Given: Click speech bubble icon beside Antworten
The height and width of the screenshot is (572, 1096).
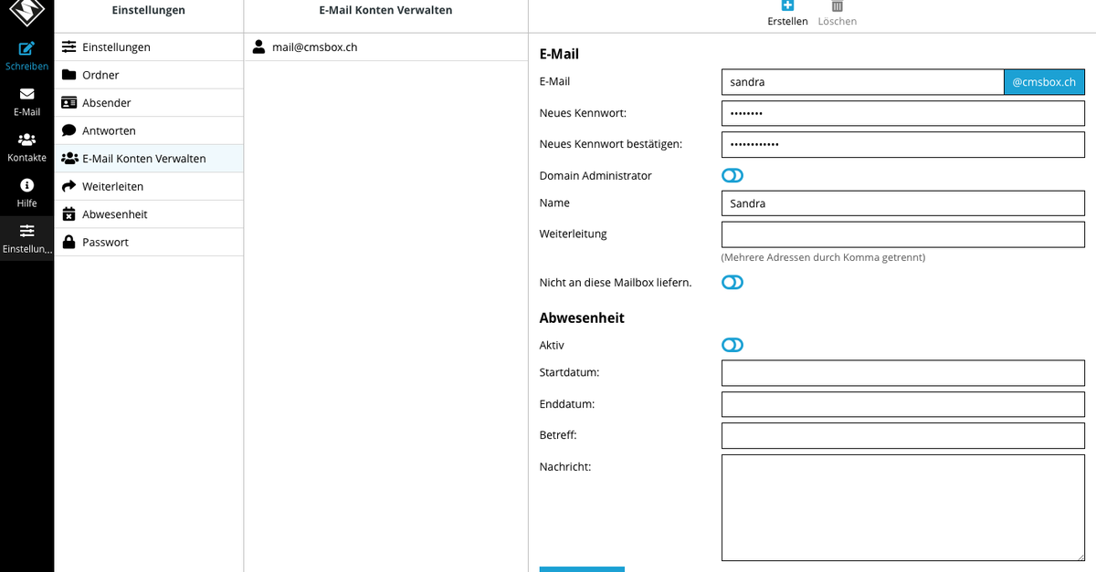Looking at the screenshot, I should (68, 130).
